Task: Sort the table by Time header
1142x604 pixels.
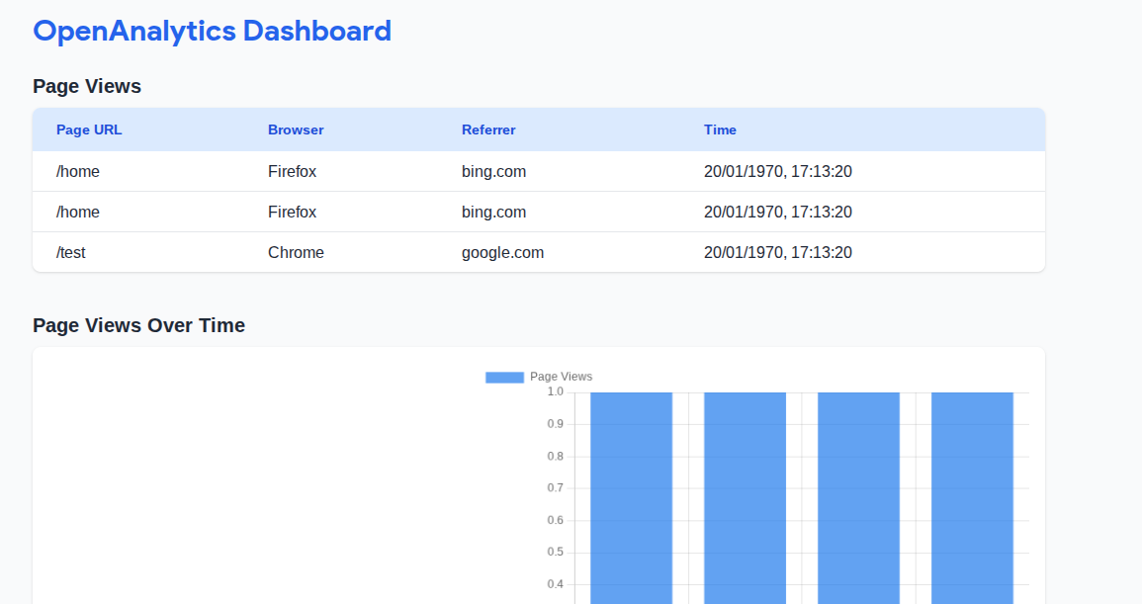Action: [720, 129]
